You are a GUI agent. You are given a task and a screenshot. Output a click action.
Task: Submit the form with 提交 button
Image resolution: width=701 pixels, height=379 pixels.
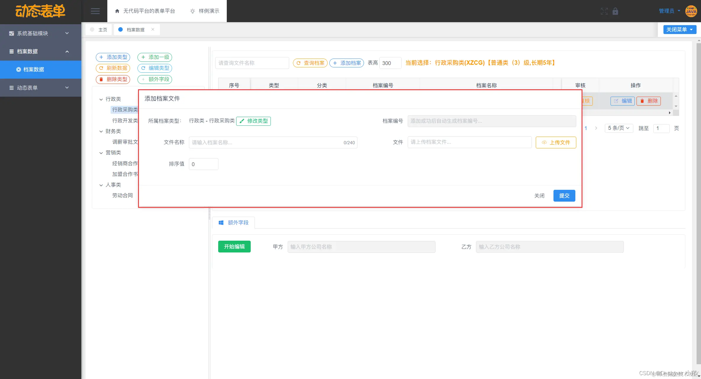point(564,196)
